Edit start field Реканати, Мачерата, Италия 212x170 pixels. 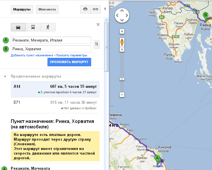pos(51,40)
